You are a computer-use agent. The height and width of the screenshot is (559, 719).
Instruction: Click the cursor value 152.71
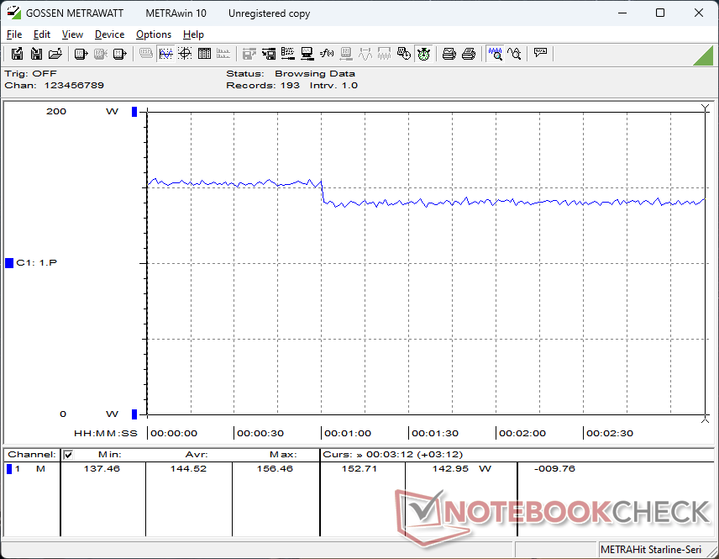tap(359, 468)
